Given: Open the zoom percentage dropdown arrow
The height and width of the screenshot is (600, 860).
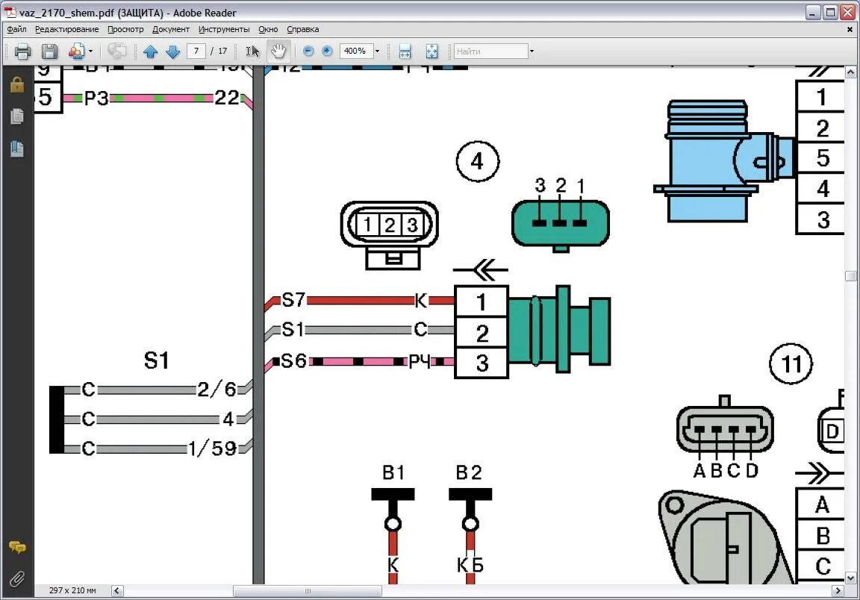Looking at the screenshot, I should [377, 51].
